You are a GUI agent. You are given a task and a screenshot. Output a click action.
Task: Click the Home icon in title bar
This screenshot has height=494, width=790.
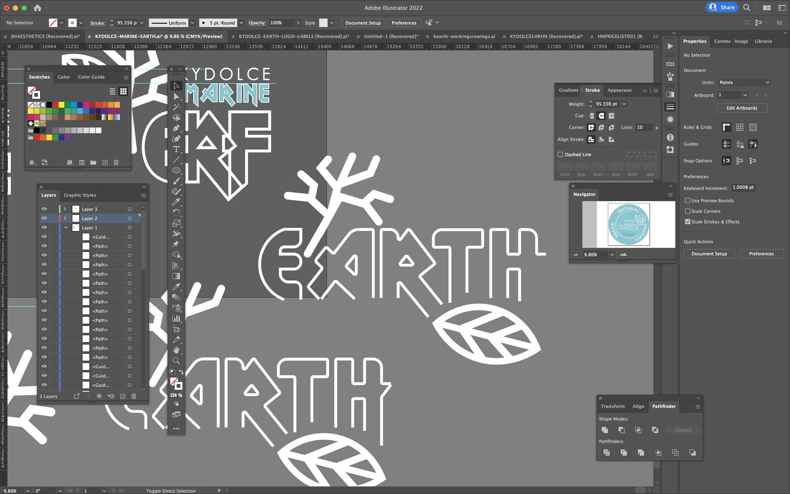click(x=38, y=8)
